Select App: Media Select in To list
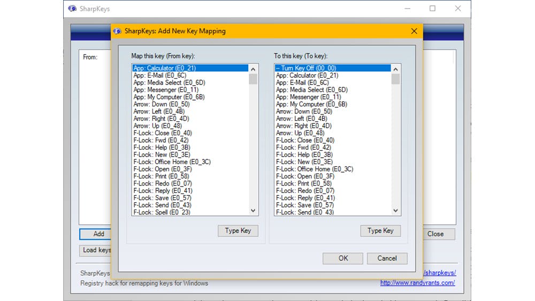Viewport: 535px width, 301px height. 333,90
